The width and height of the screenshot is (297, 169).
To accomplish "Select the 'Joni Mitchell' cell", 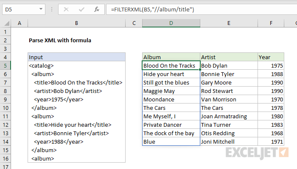I will tap(229, 142).
